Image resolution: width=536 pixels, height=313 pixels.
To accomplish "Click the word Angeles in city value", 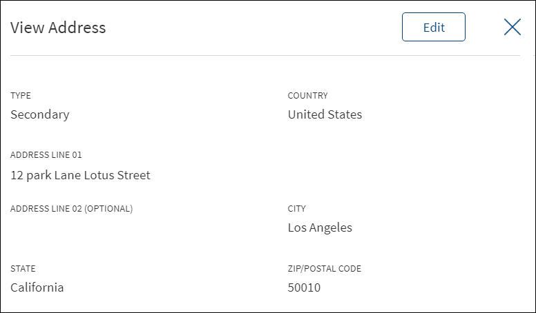I will pos(331,228).
